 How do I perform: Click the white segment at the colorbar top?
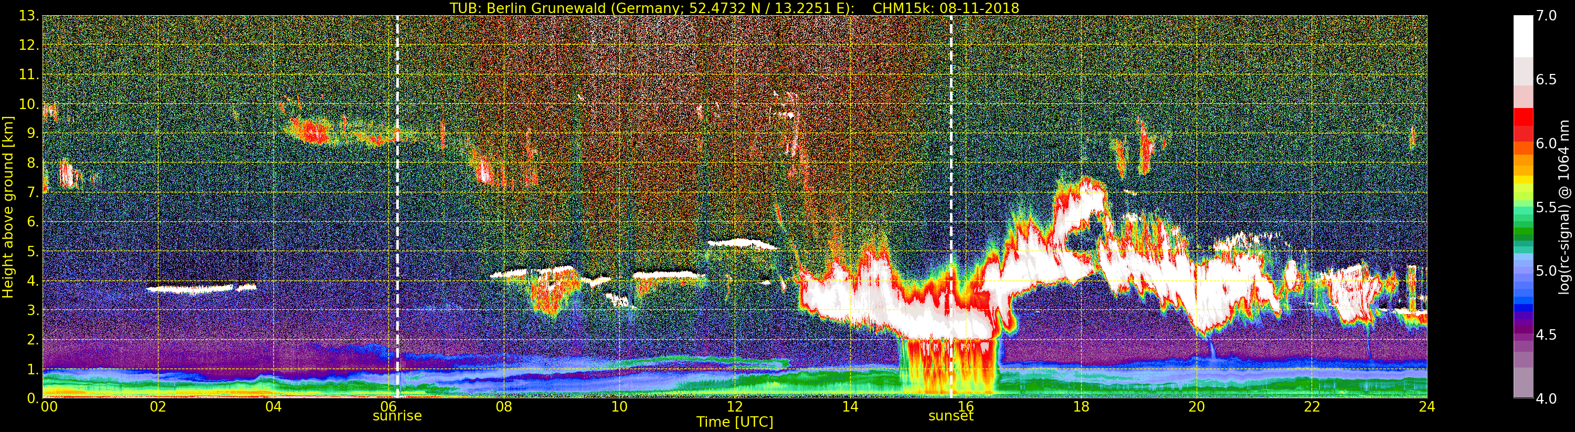pos(1523,36)
